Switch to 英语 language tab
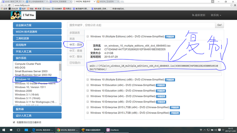 [x=76, y=39]
